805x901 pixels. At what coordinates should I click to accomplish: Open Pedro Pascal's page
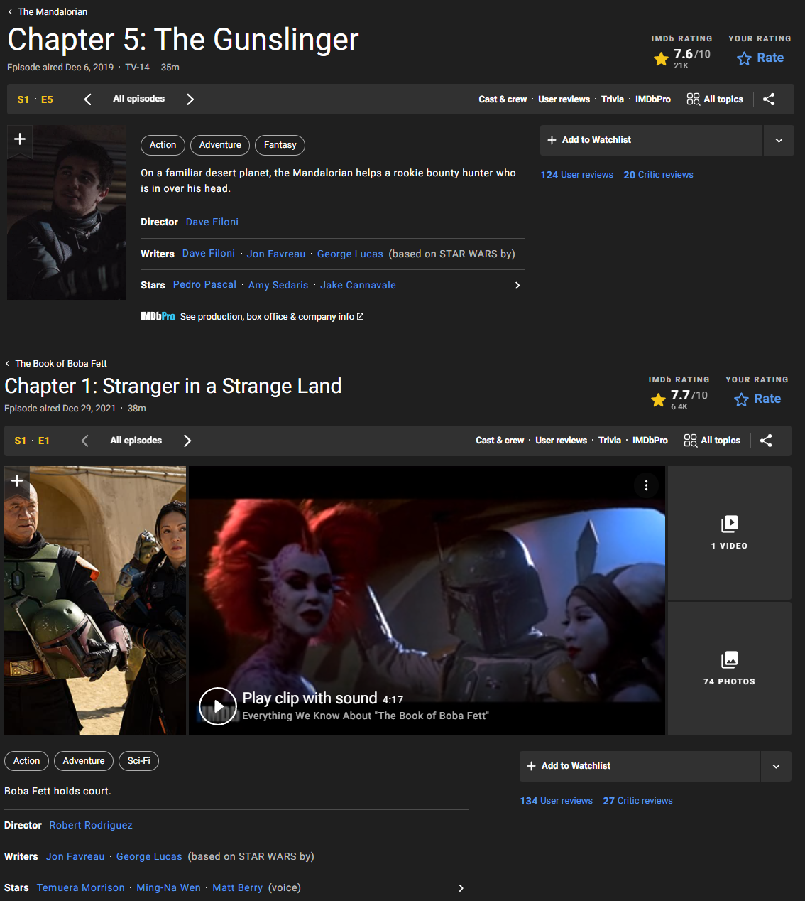(x=204, y=284)
